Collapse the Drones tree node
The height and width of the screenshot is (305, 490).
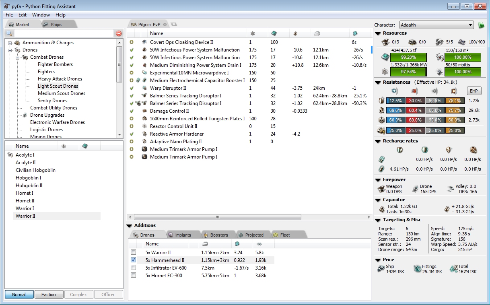click(x=10, y=50)
